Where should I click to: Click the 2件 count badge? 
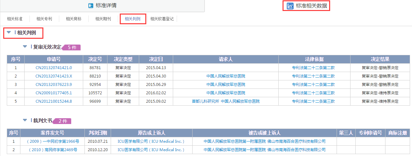(x=62, y=121)
